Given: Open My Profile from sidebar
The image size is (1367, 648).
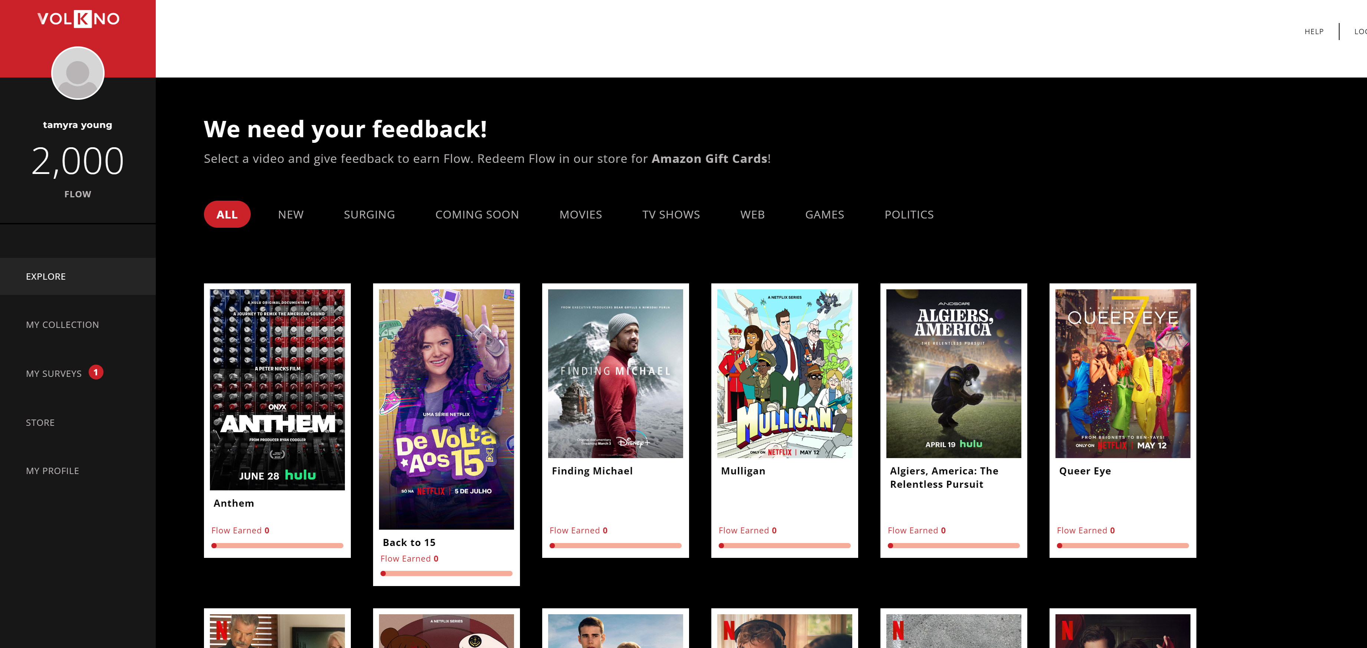Looking at the screenshot, I should click(x=53, y=471).
